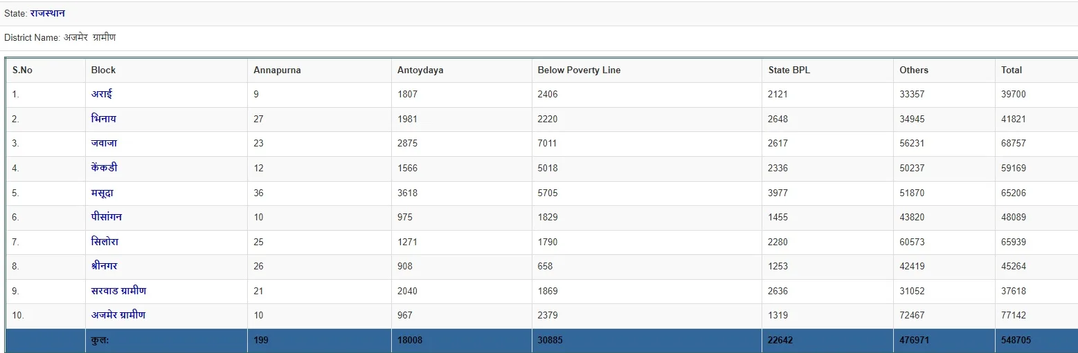Open the पीसांगन block link
This screenshot has height=353, width=1078.
pos(107,217)
